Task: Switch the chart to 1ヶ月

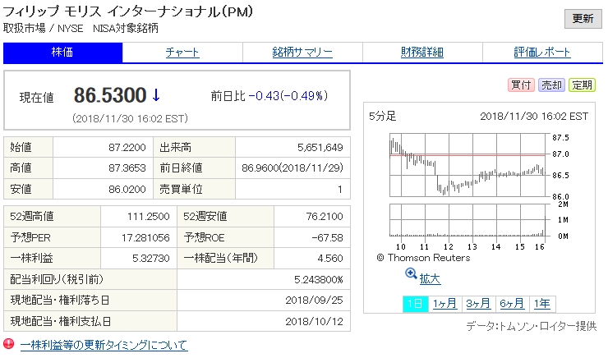Action: coord(444,303)
